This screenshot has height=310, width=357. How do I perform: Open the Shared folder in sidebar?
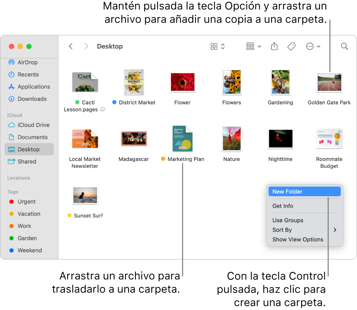click(x=29, y=161)
